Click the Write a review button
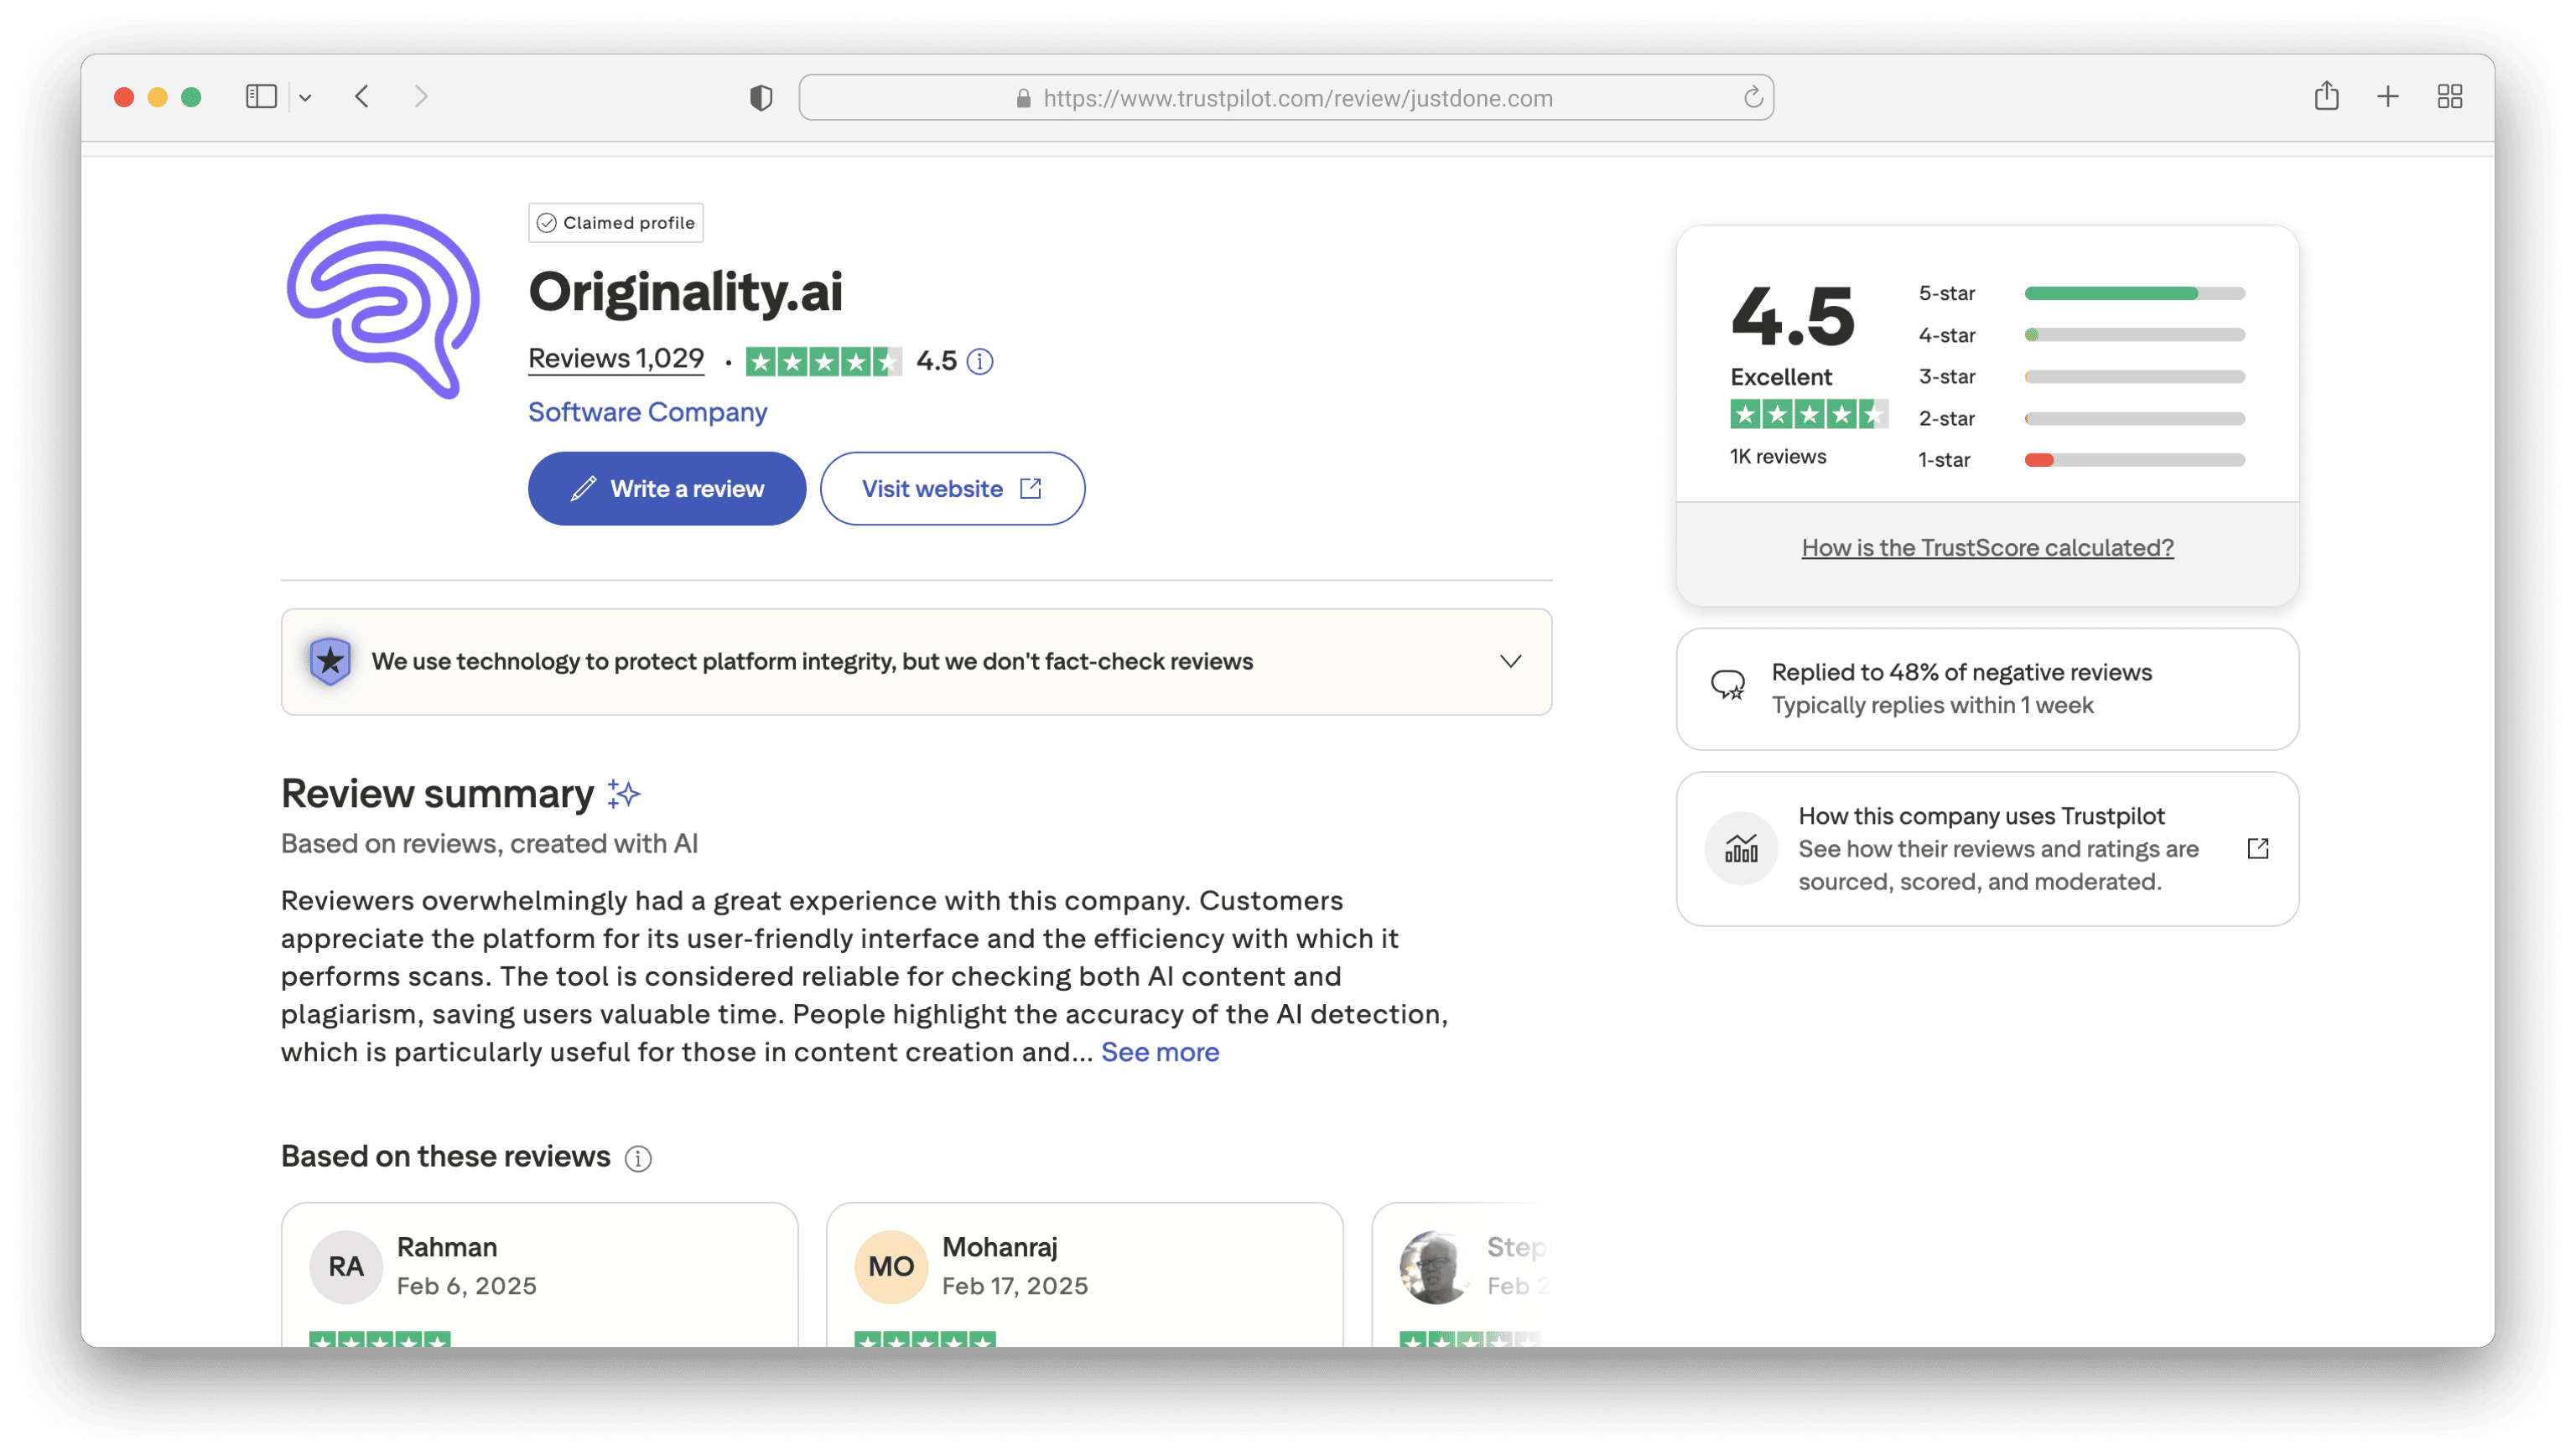The image size is (2576, 1455). 667,489
